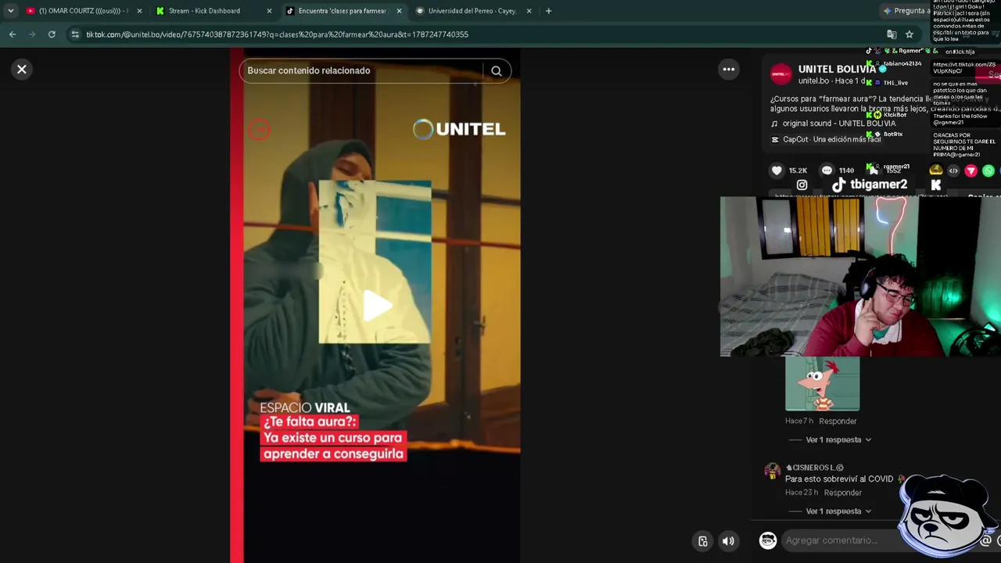This screenshot has height=563, width=1001.
Task: Click the embed code icon
Action: 953,170
